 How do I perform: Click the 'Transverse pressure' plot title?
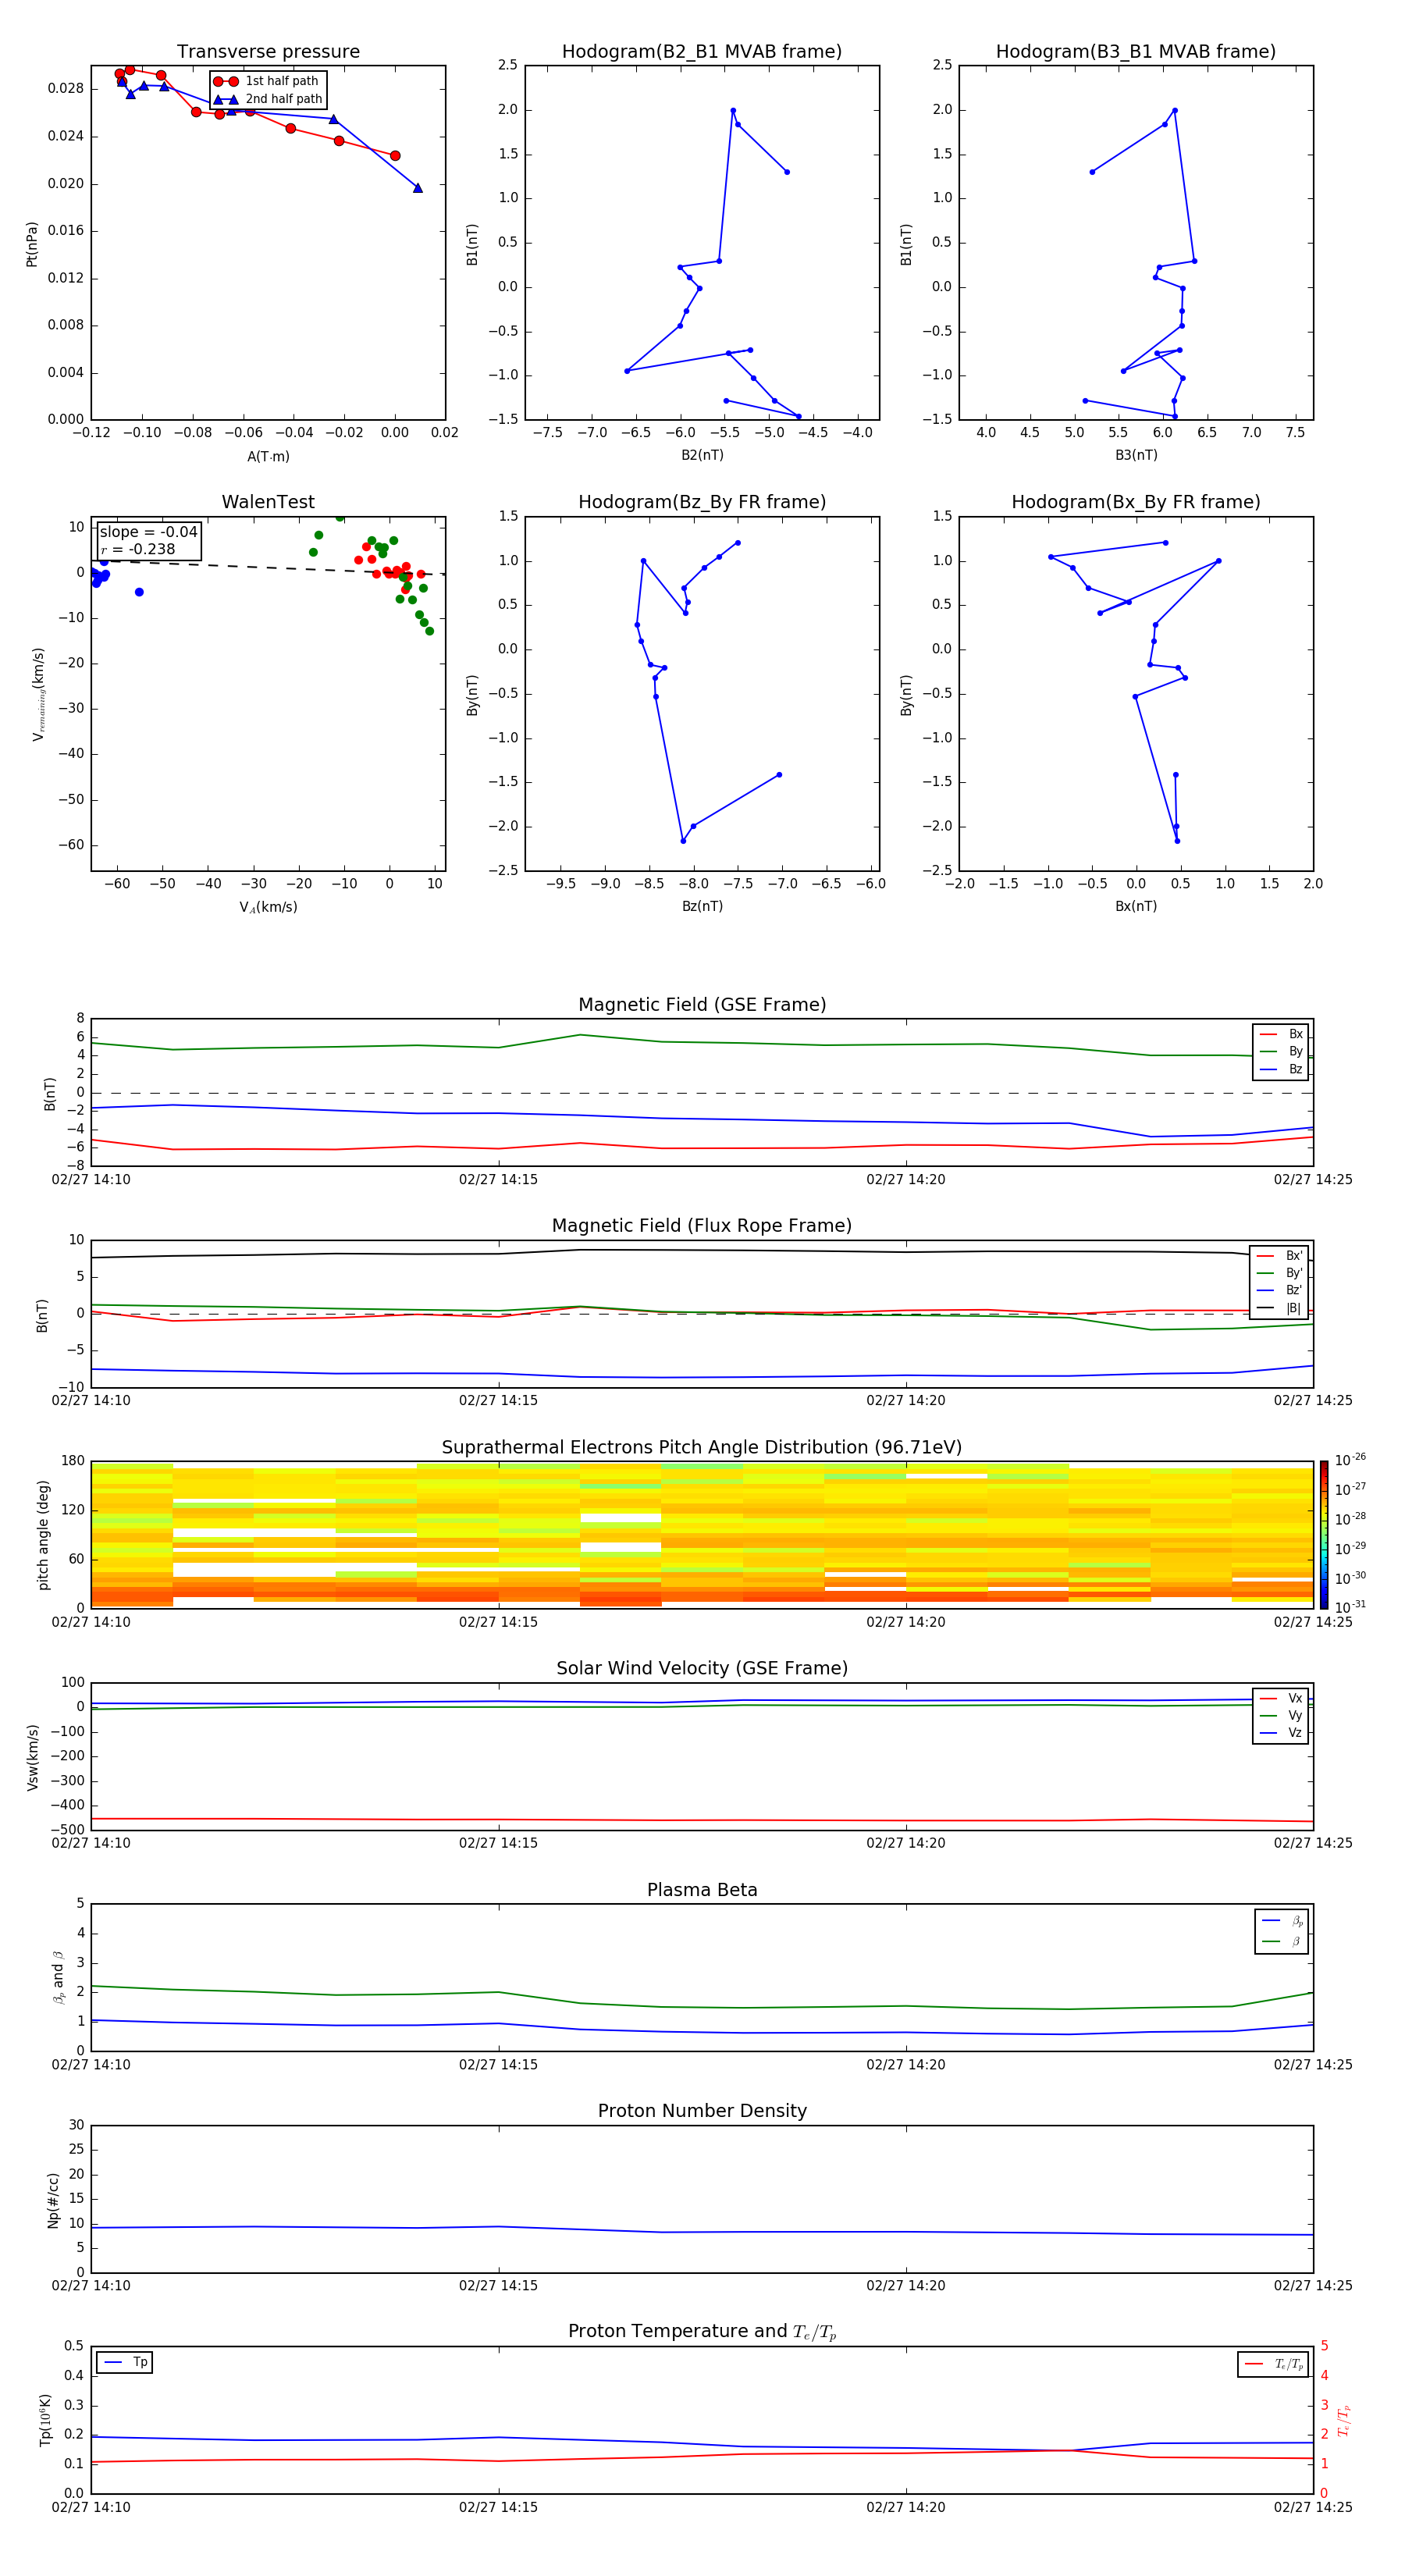268,52
